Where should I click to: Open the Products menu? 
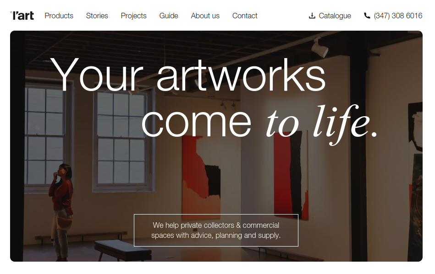coord(59,16)
